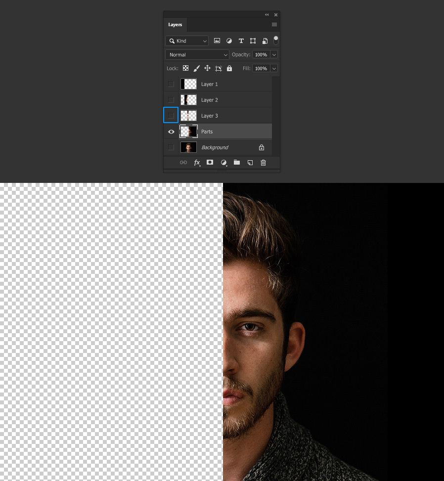444x481 pixels.
Task: Click Layer 2 thumbnail
Action: pos(188,100)
